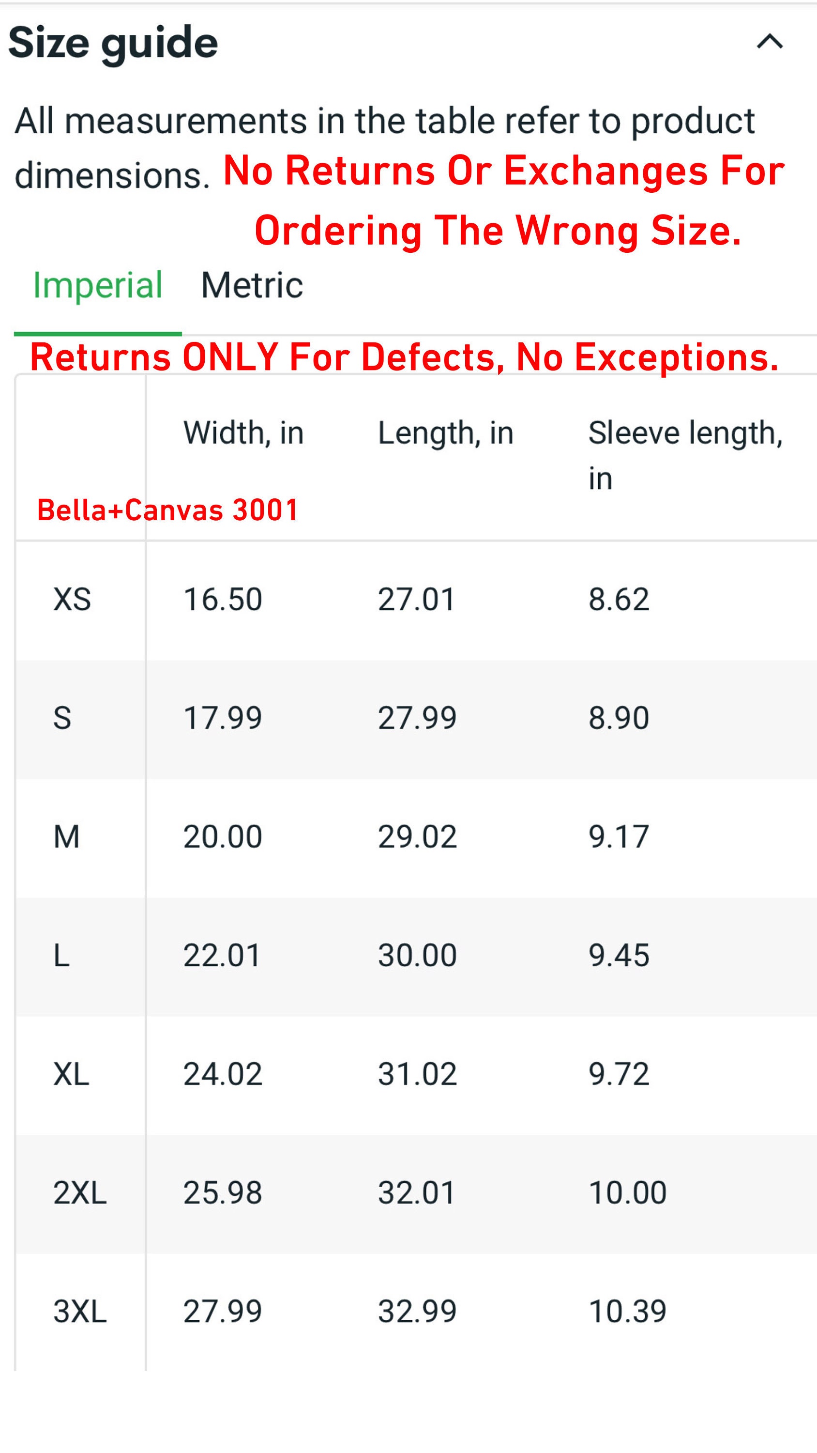This screenshot has height=1453, width=817.
Task: Select the XS size row label
Action: click(72, 599)
